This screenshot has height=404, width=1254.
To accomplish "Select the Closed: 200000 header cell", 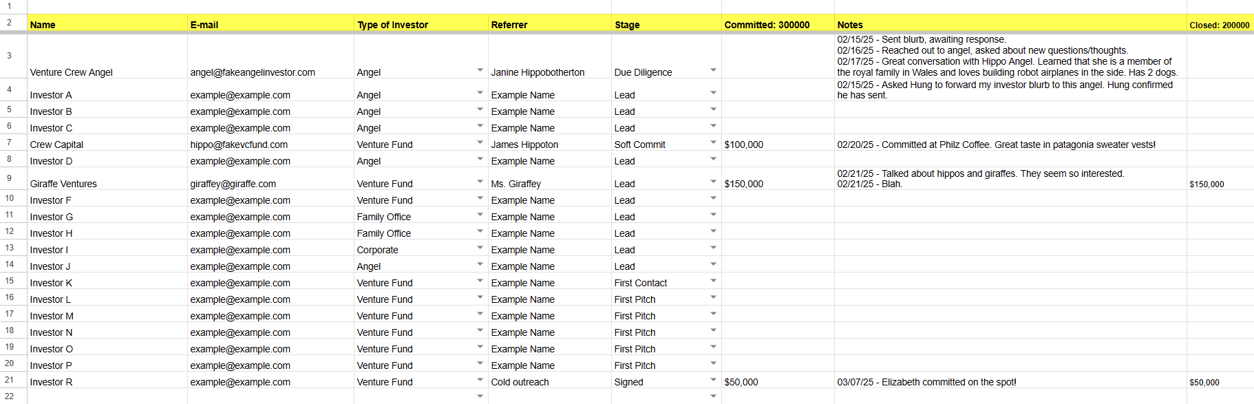I will [x=1219, y=25].
